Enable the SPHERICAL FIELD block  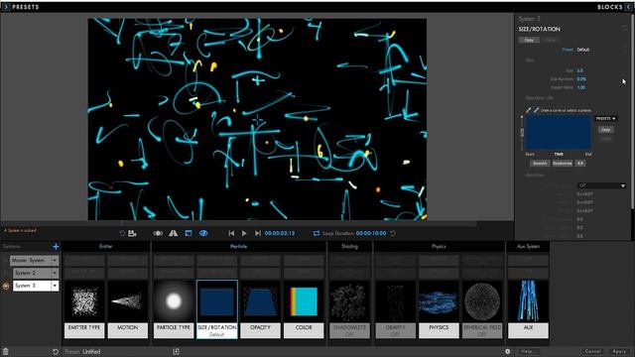point(482,309)
